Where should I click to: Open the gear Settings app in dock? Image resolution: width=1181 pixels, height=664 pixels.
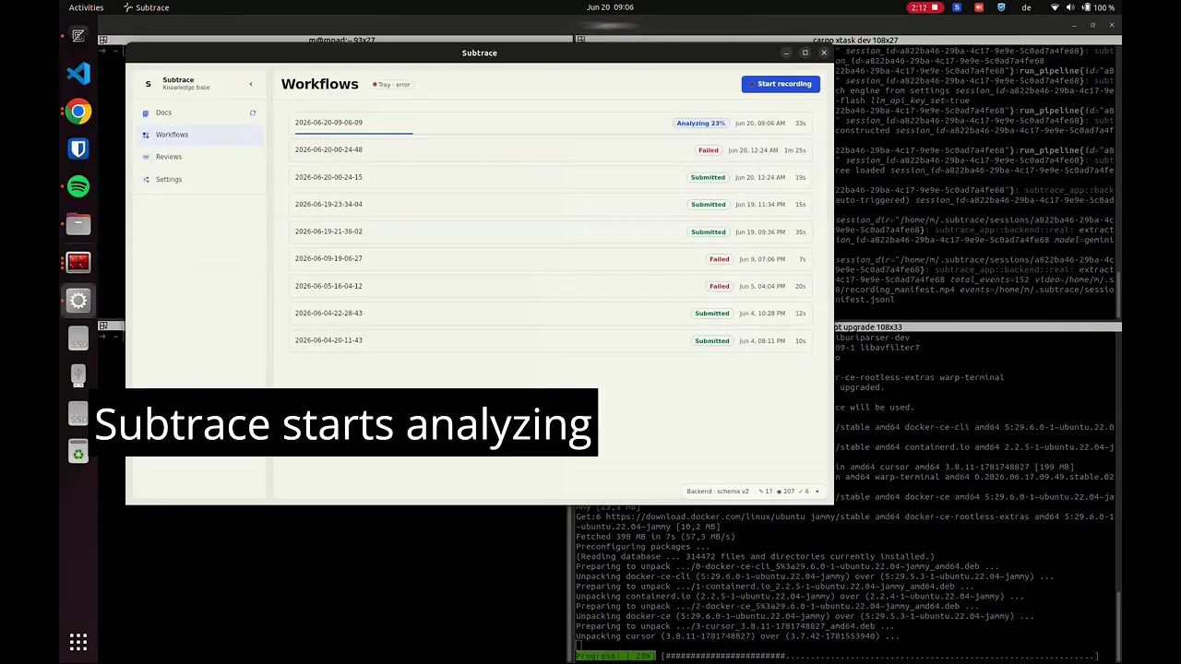(78, 301)
